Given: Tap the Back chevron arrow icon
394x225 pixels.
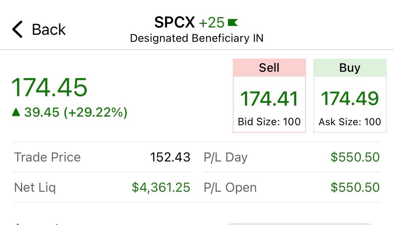Looking at the screenshot, I should tap(17, 30).
